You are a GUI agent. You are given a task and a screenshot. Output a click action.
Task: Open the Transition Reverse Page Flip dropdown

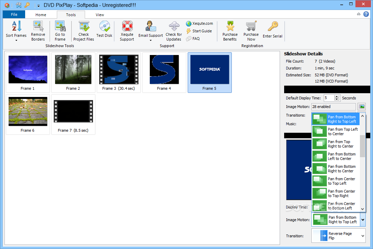(339, 236)
